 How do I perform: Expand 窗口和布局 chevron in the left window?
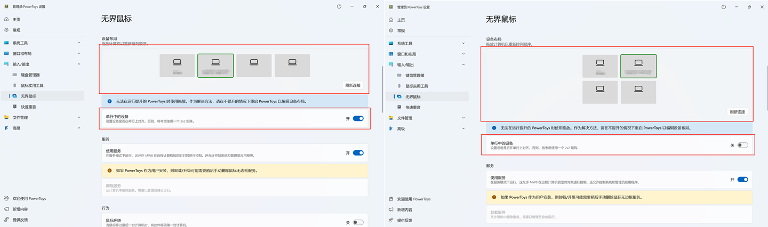[x=79, y=53]
